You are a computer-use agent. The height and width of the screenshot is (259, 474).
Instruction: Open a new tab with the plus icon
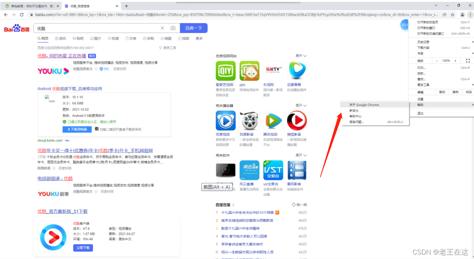click(x=126, y=6)
